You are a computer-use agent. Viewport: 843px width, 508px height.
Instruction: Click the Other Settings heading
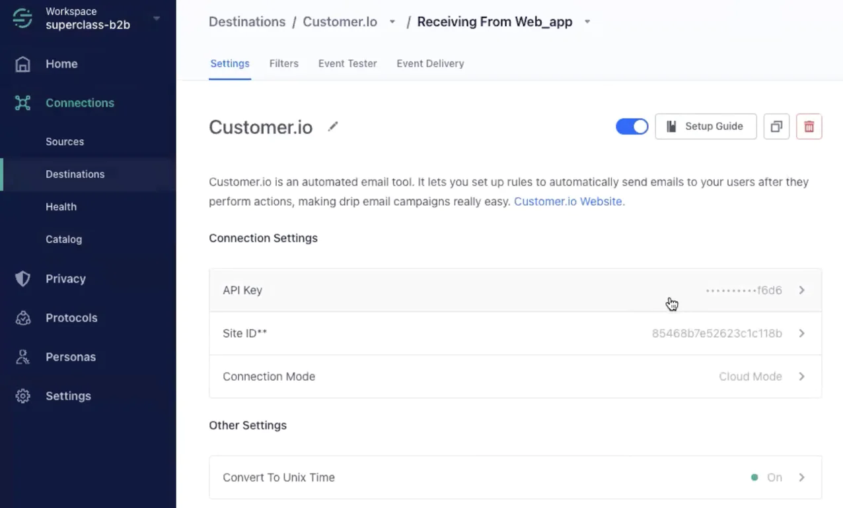click(248, 426)
